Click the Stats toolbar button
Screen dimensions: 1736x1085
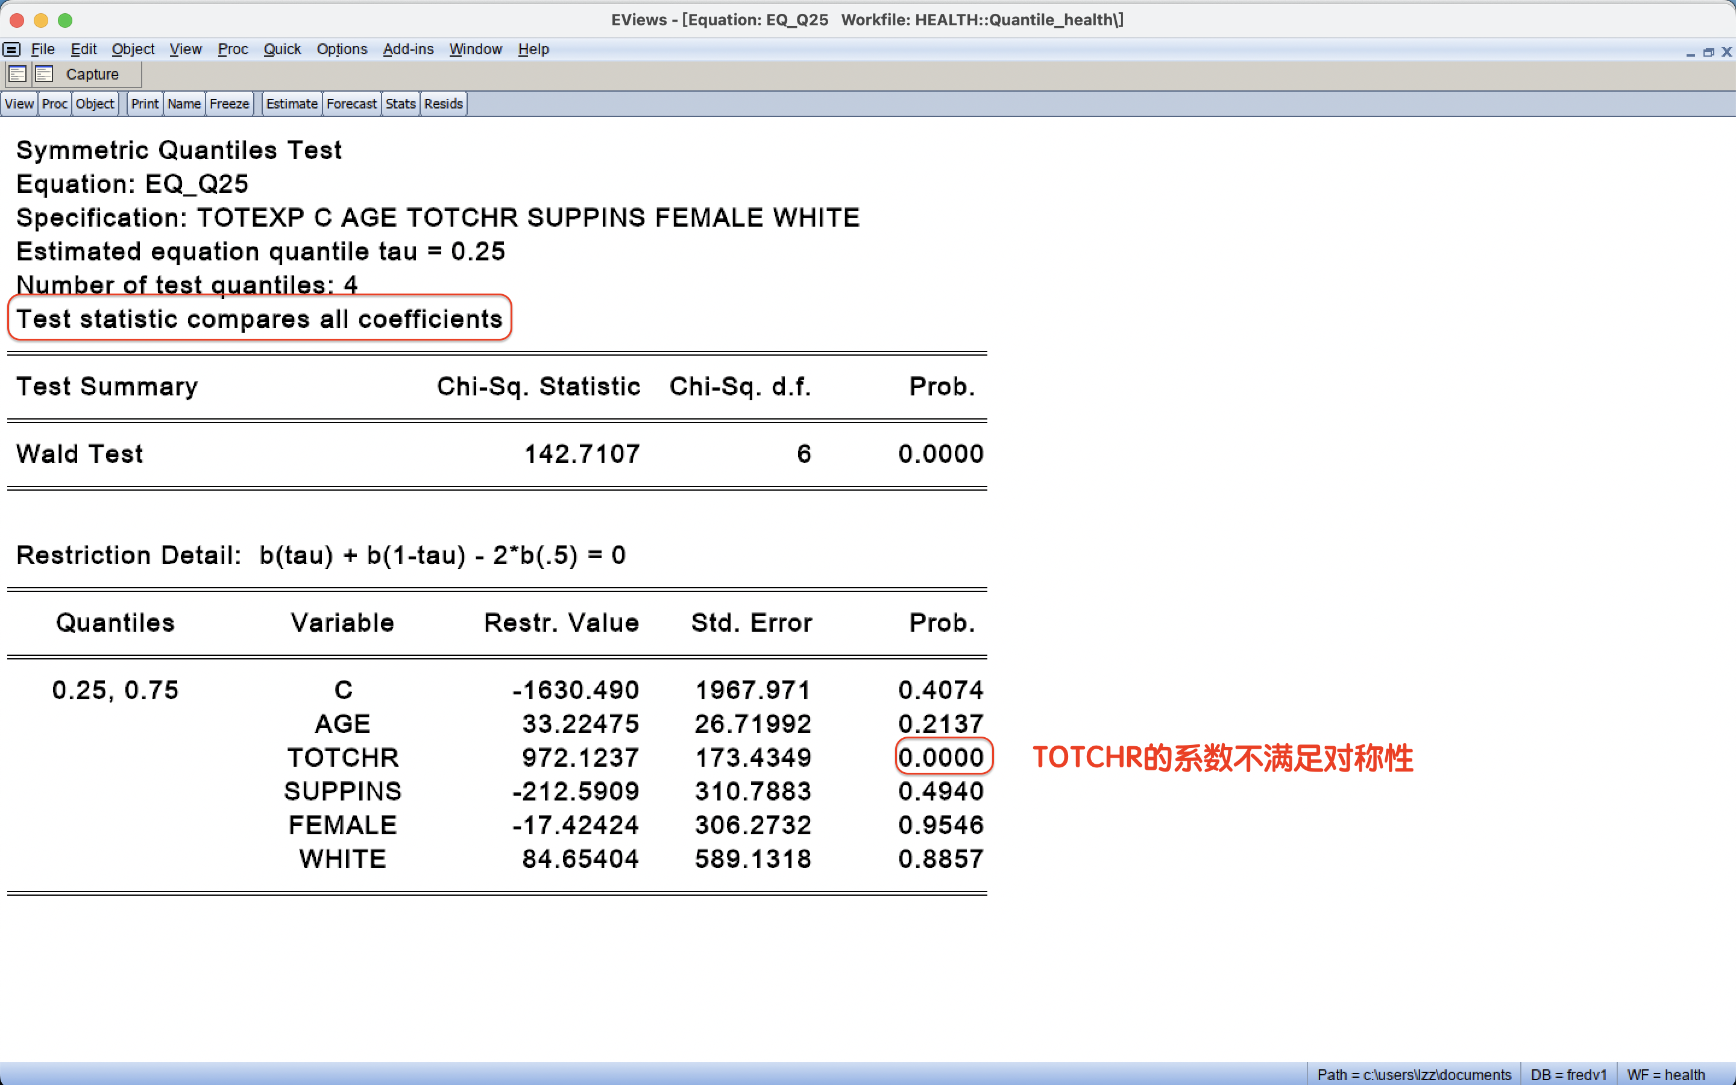click(400, 104)
